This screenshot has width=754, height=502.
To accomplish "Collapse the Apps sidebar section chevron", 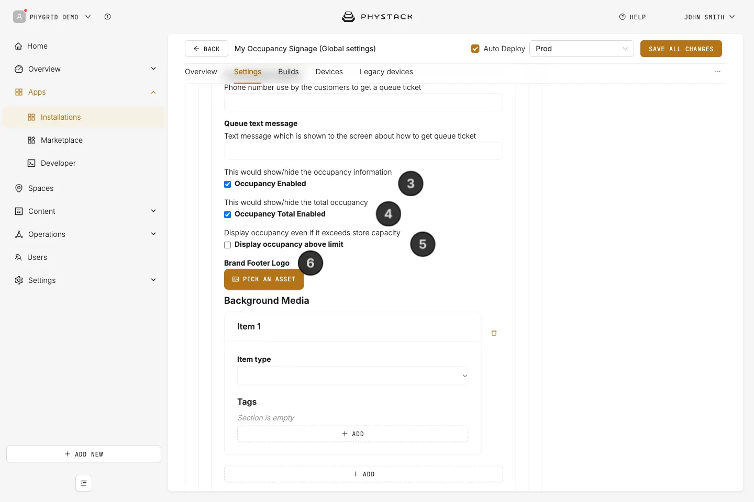I will click(153, 92).
